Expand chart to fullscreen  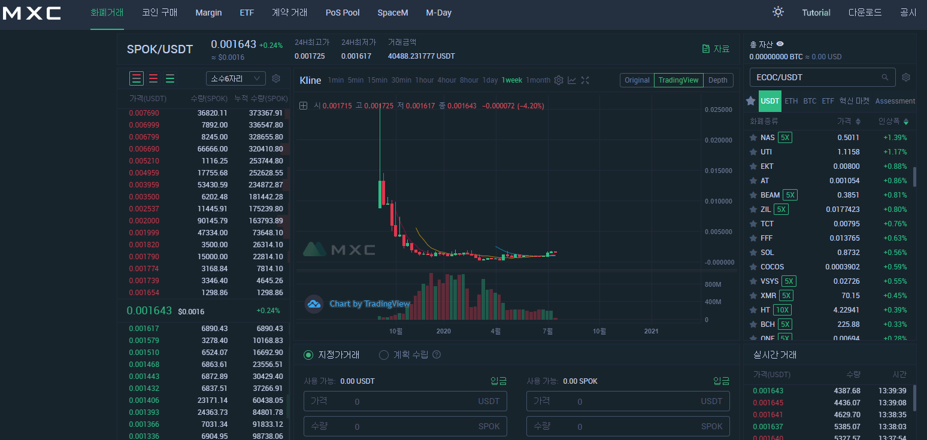pos(585,80)
